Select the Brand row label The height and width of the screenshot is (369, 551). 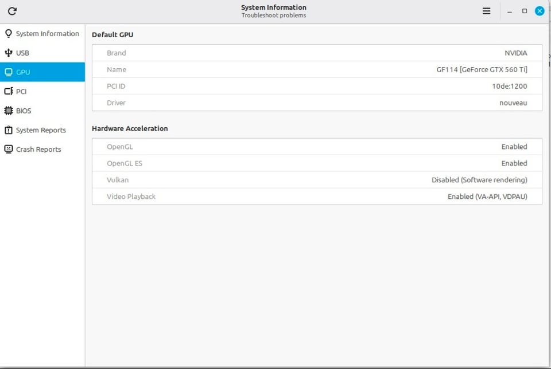point(117,53)
